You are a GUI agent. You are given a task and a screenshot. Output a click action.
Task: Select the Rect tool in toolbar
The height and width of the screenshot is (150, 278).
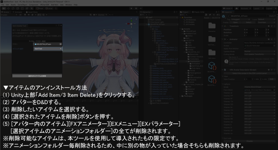click(22, 8)
